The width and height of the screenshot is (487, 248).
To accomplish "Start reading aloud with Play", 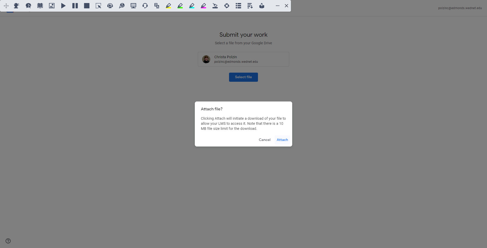I will [x=63, y=6].
